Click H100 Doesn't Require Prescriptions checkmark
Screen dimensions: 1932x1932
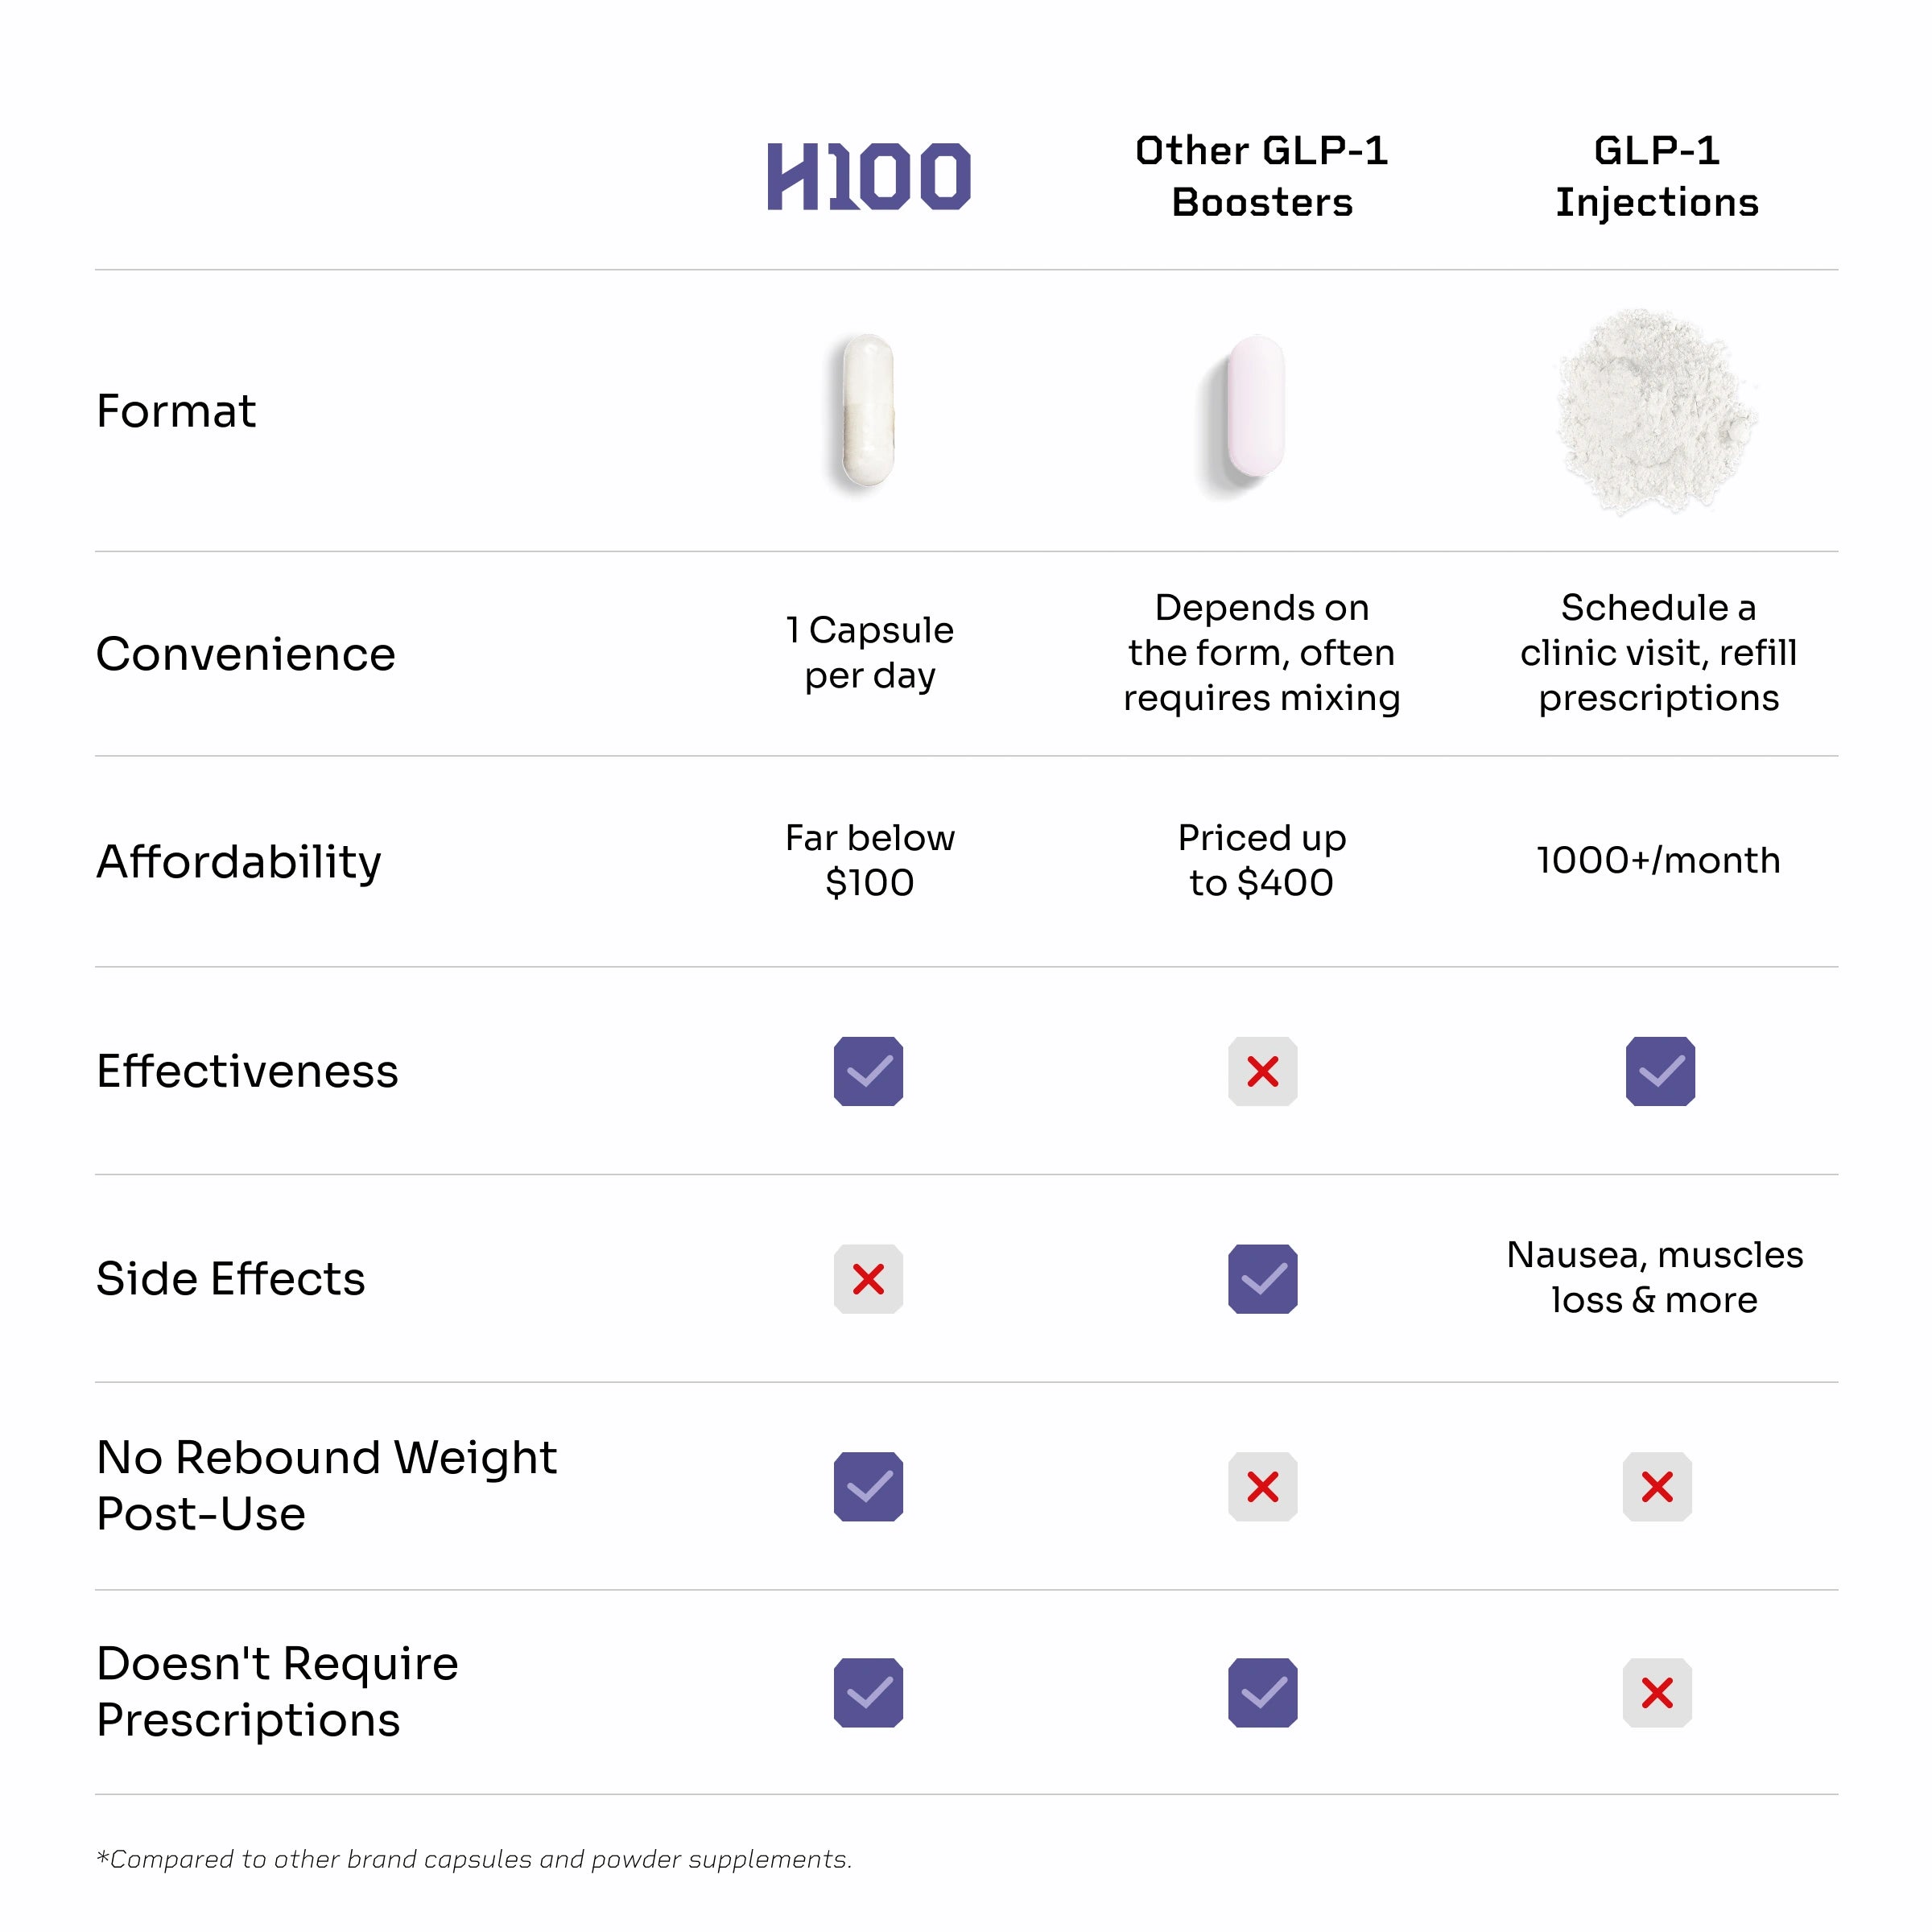[868, 1692]
